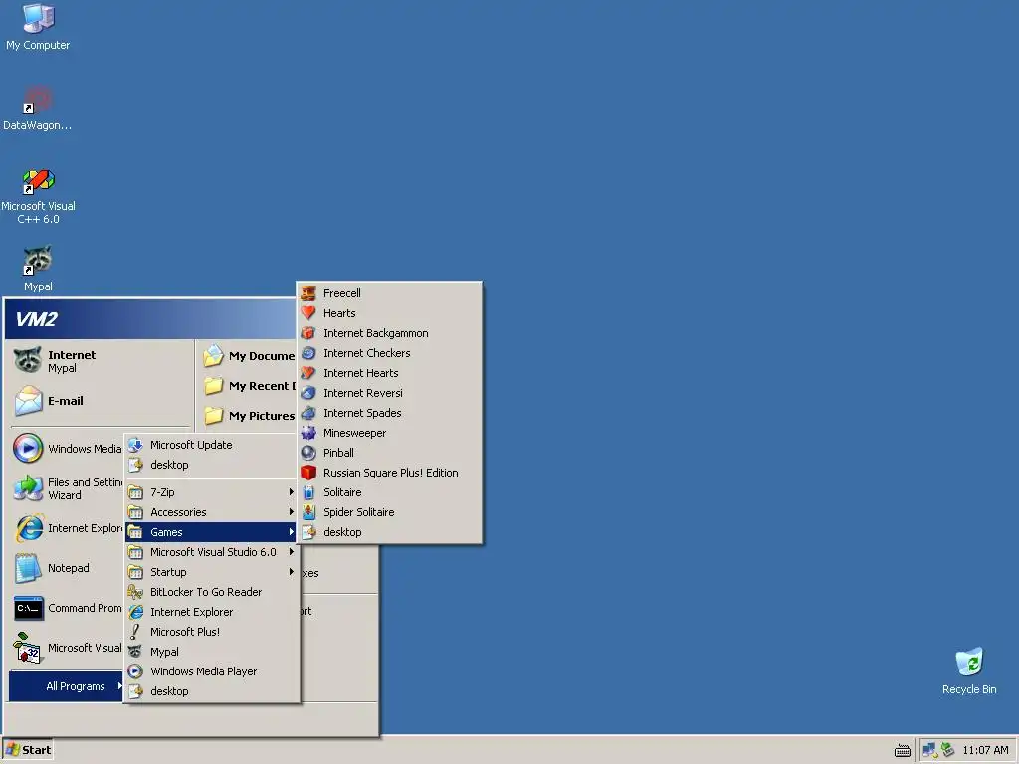The image size is (1019, 764).
Task: Open Internet Mypal pinned item
Action: [101, 361]
